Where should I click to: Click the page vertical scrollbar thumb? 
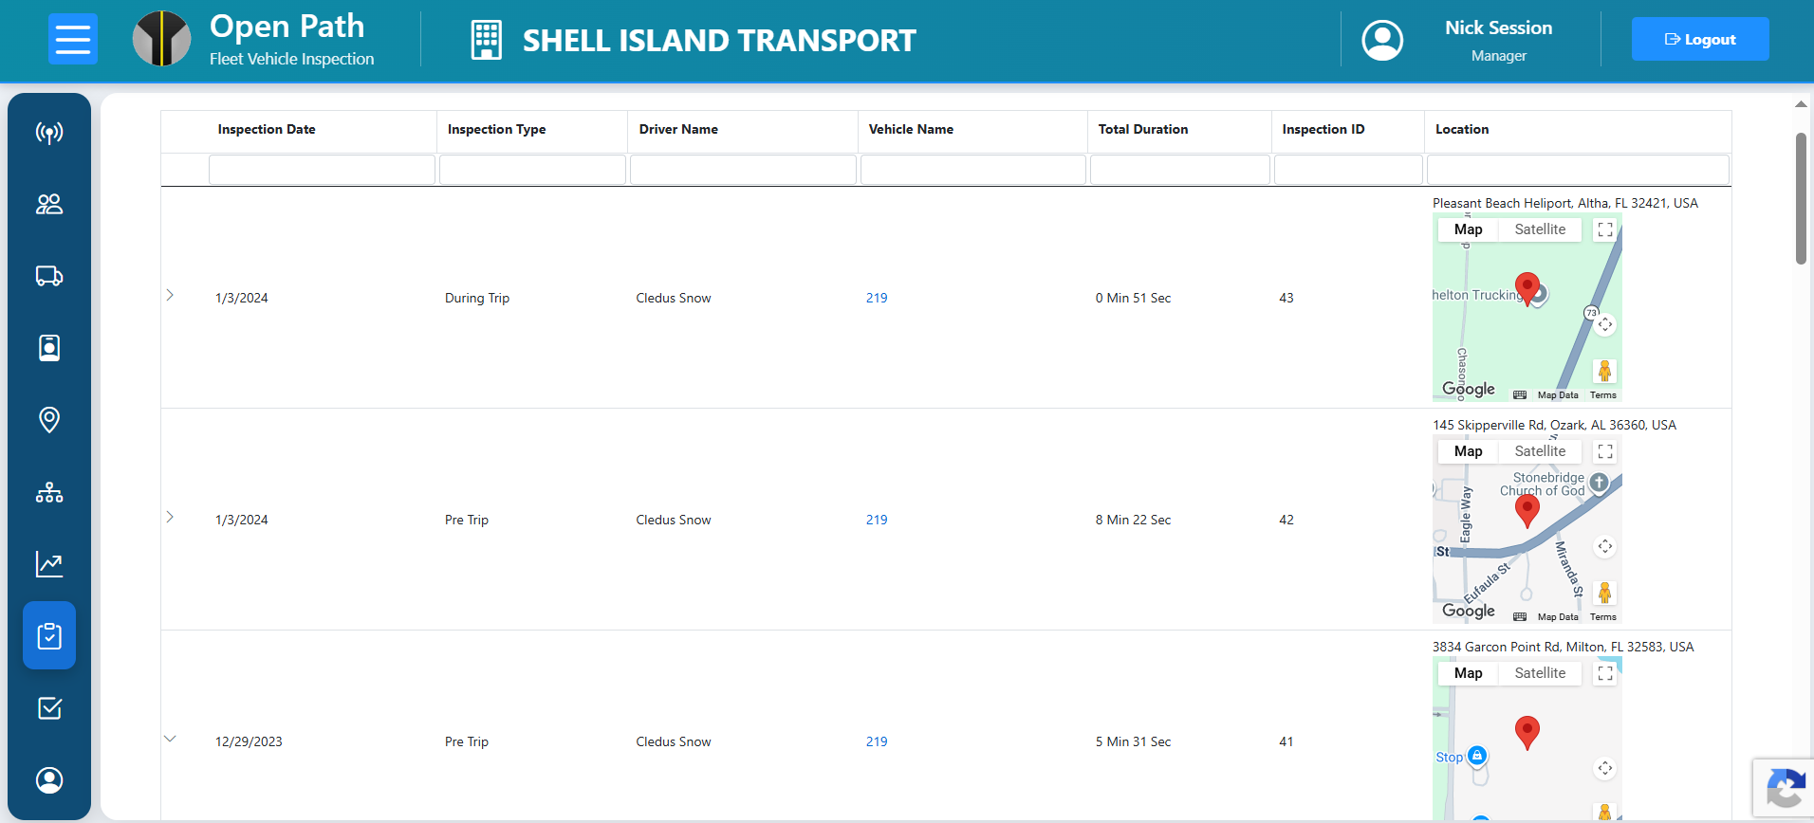coord(1801,198)
